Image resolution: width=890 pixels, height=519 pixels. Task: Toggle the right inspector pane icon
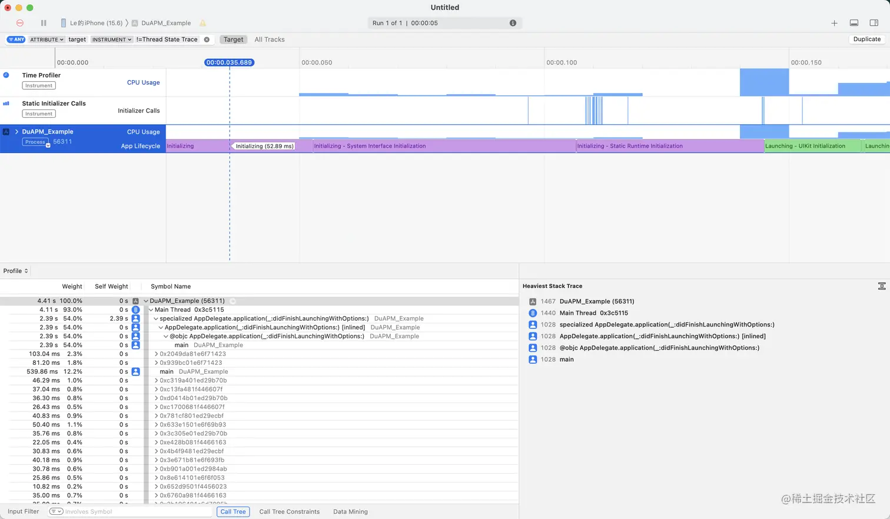tap(874, 23)
